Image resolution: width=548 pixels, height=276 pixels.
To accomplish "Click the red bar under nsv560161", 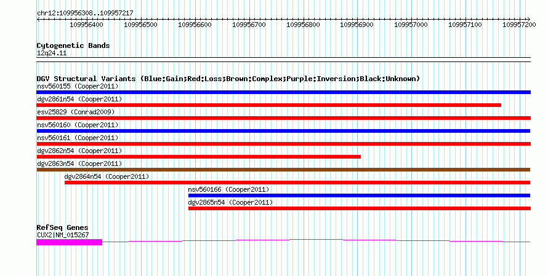I will (x=283, y=144).
